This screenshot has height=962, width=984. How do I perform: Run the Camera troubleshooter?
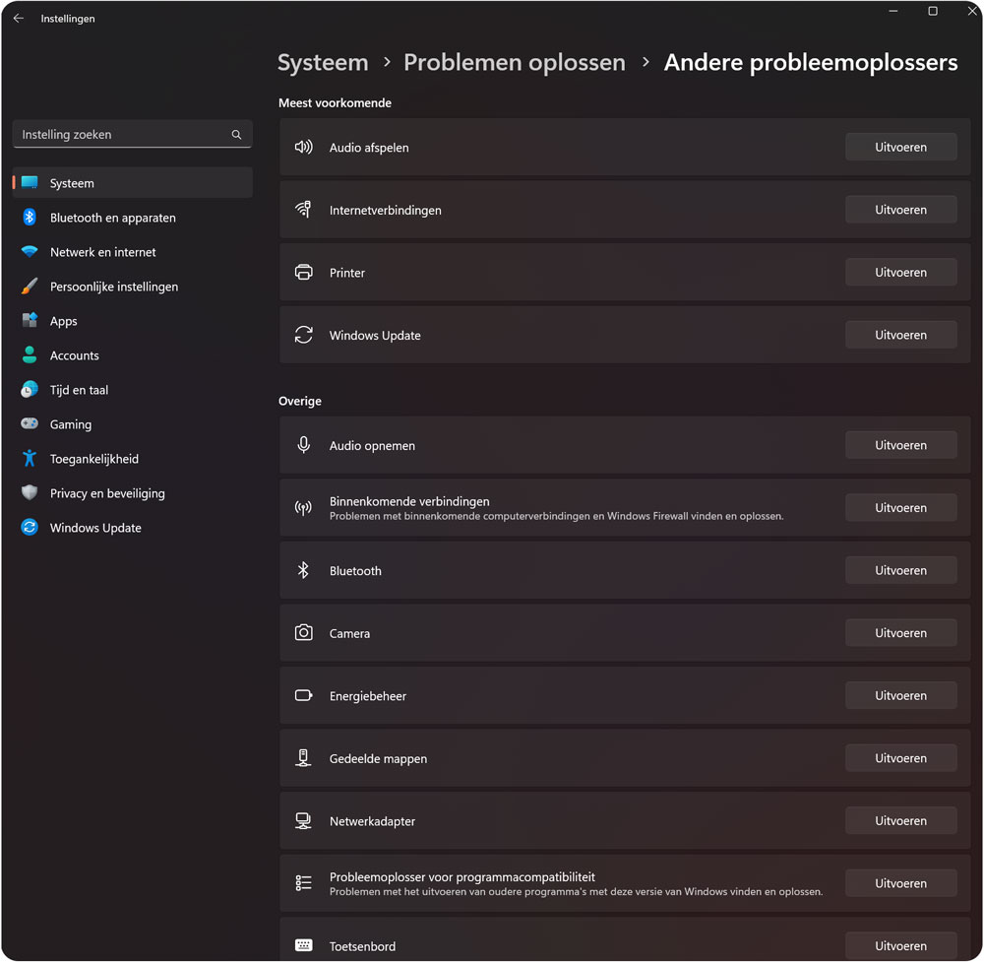[x=900, y=633]
